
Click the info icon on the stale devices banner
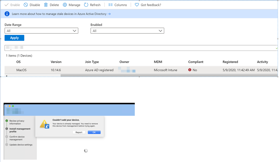click(7, 14)
